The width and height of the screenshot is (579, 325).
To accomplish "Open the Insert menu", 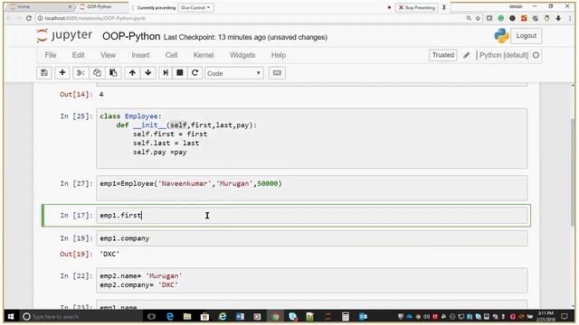I will coord(140,55).
